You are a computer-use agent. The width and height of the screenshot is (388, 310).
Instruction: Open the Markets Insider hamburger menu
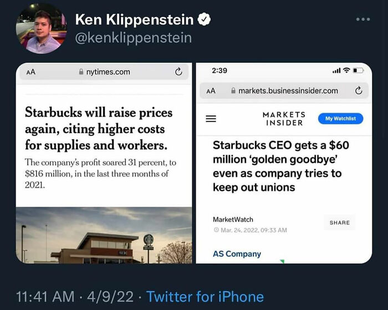click(211, 119)
